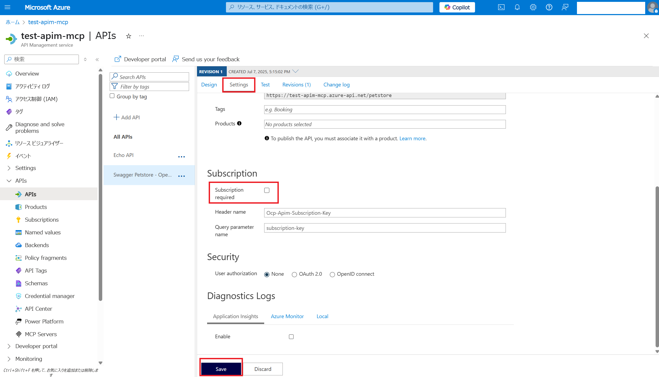Toggle sidebar expand-collapse arrows next to search
The image size is (659, 377).
[85, 59]
